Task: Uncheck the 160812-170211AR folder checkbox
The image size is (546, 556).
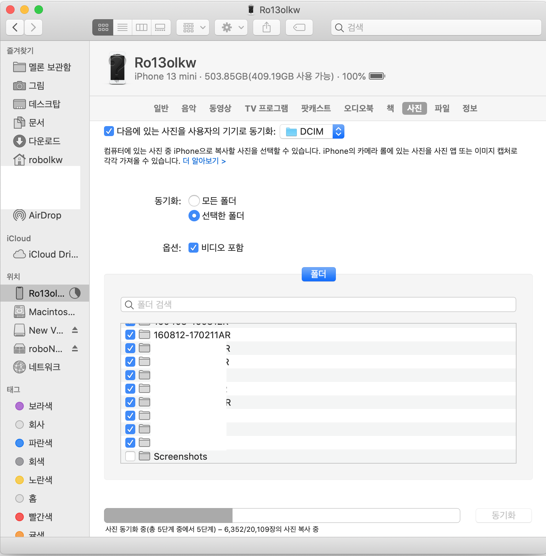Action: coord(130,335)
